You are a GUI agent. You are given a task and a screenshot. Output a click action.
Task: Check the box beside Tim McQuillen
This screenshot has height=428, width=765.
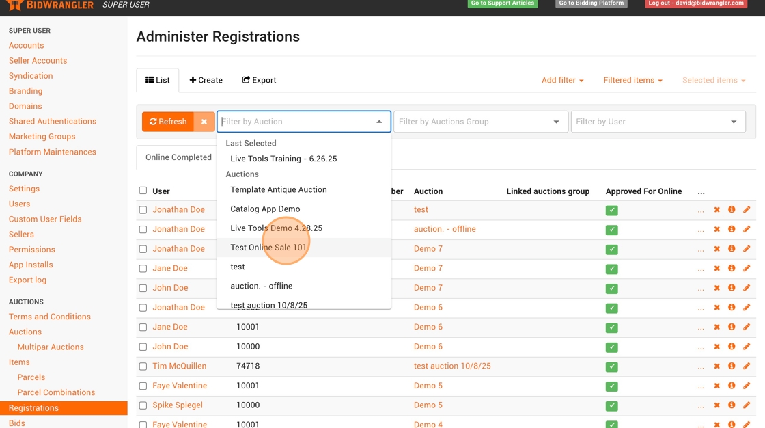click(x=143, y=366)
